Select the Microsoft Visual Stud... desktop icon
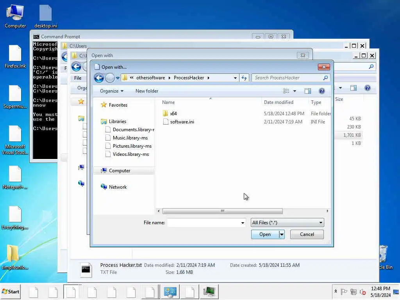 tap(15, 140)
